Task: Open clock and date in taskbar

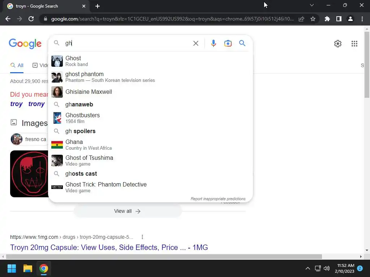Action: pyautogui.click(x=344, y=268)
